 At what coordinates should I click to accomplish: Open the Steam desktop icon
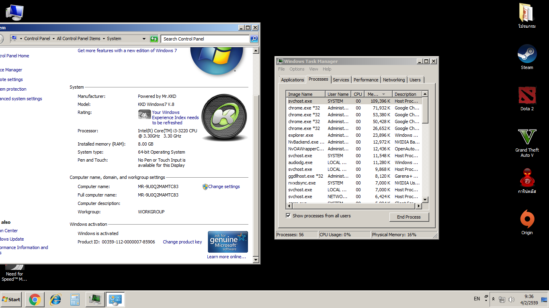tap(527, 54)
